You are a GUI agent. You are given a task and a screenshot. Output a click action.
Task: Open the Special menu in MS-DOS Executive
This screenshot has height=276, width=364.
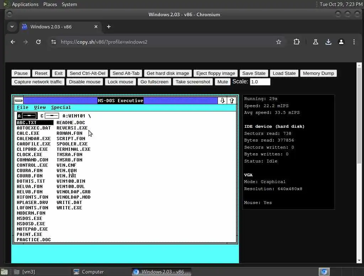point(61,107)
